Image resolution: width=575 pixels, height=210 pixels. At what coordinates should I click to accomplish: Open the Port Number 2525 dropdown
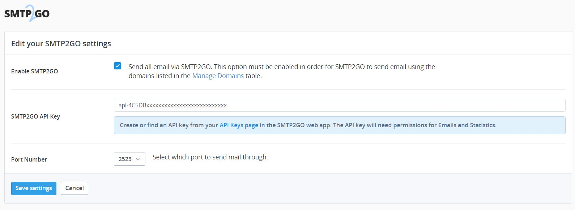coord(129,159)
